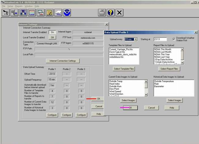Click the printer toolbar icon
Image resolution: width=199 pixels, height=144 pixels.
[x=102, y=13]
